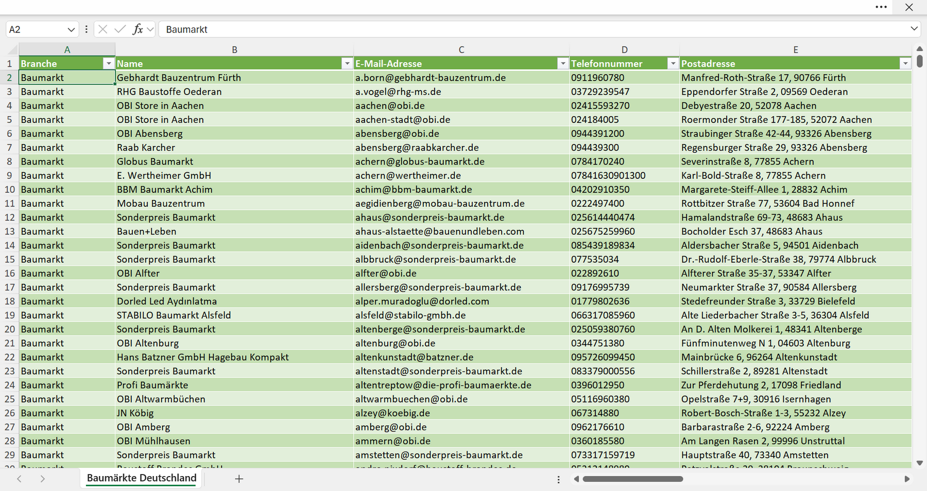Select cell a.vogel@rhg-ms.de

461,92
